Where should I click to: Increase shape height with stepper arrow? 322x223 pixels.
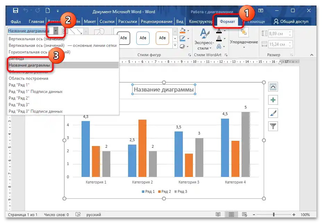click(290, 32)
